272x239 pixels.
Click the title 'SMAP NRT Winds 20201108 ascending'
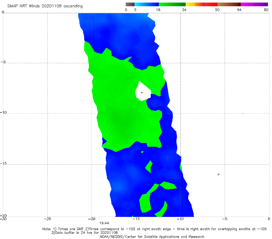[x=45, y=6]
